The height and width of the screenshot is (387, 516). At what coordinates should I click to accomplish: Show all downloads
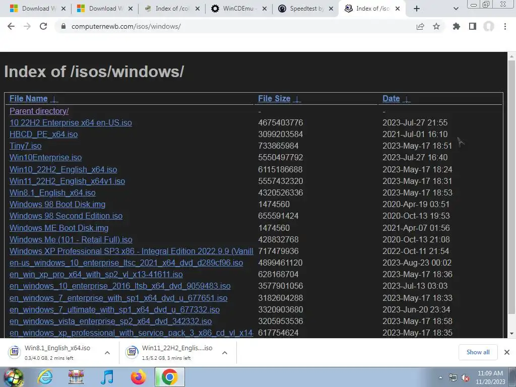(478, 352)
